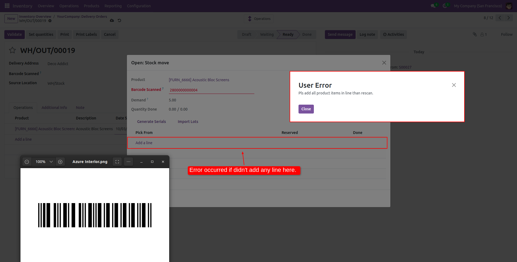The image size is (517, 262).
Task: Close the User Error dialog with X
Action: click(x=454, y=85)
